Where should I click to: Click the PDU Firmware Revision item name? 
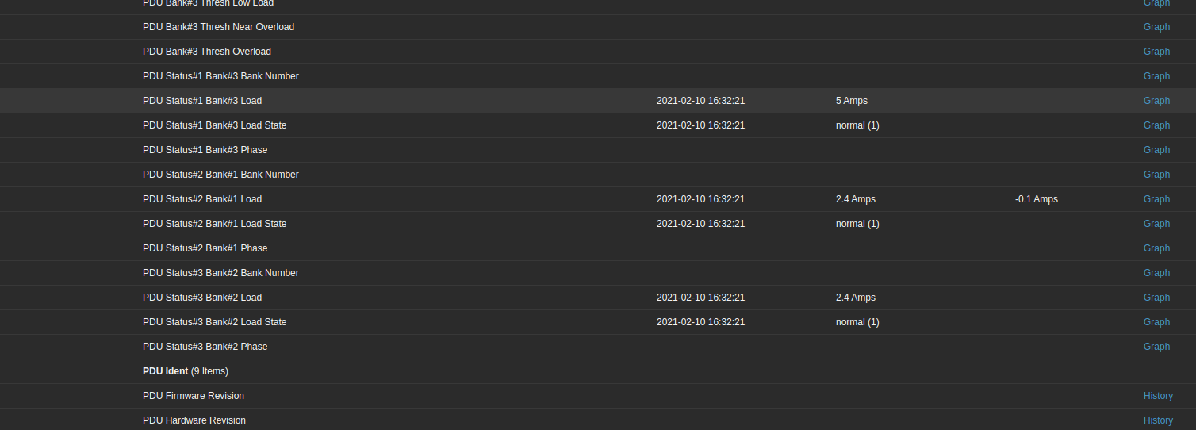194,396
